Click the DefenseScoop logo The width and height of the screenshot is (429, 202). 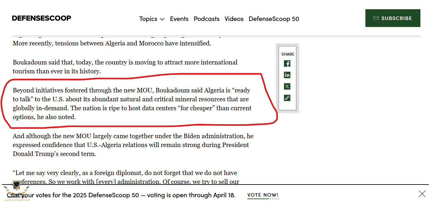click(42, 18)
